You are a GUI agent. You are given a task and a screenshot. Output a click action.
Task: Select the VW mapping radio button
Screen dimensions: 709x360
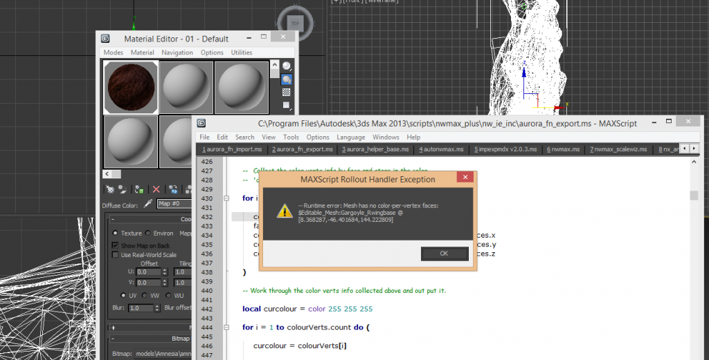click(x=144, y=296)
